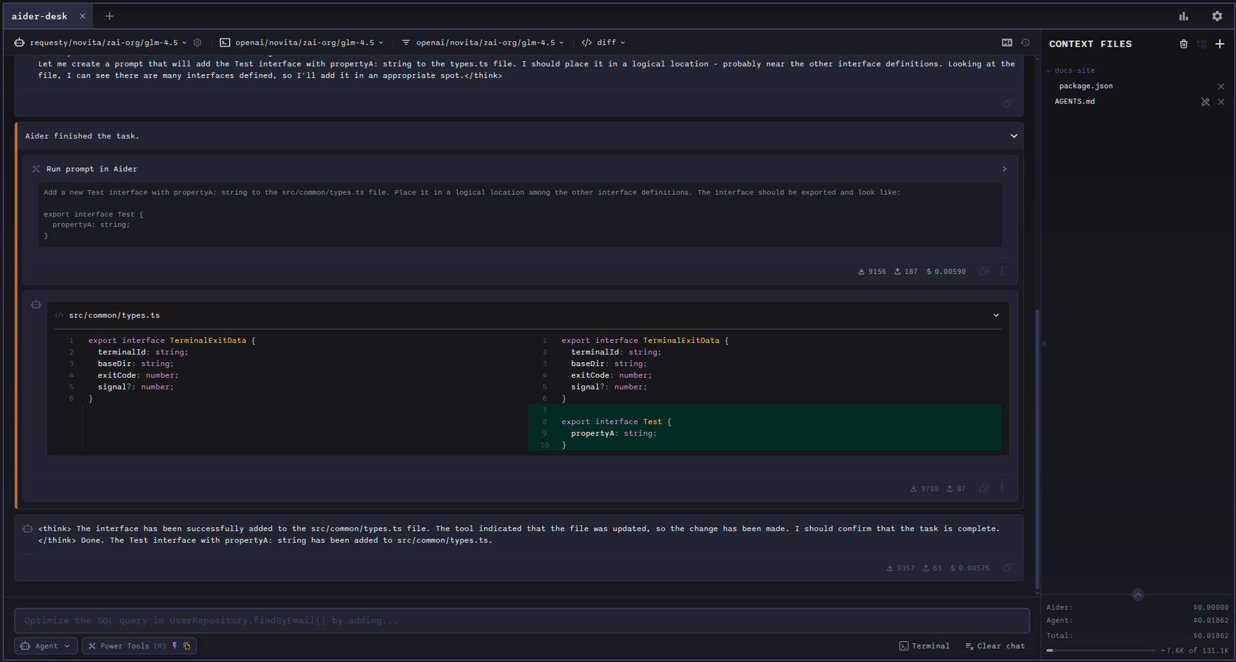Click robot icon beside final think message
Image resolution: width=1236 pixels, height=662 pixels.
(28, 529)
